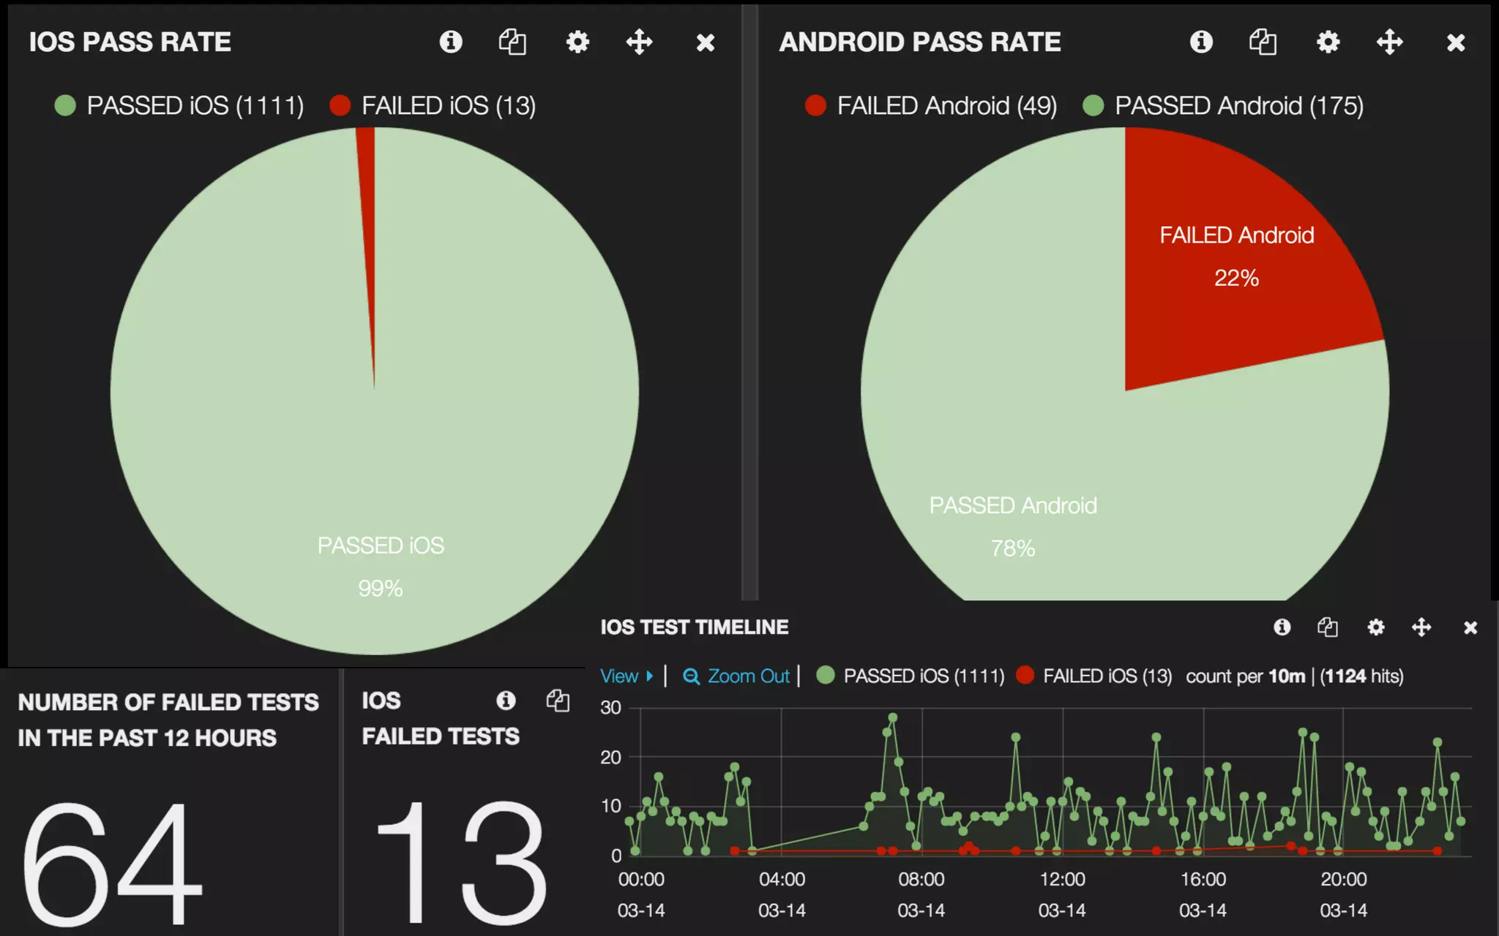Toggle PASSED iOS legend in pie panel
Image resolution: width=1499 pixels, height=936 pixels.
pyautogui.click(x=194, y=106)
